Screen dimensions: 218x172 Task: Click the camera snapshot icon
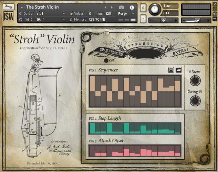[x=121, y=7]
